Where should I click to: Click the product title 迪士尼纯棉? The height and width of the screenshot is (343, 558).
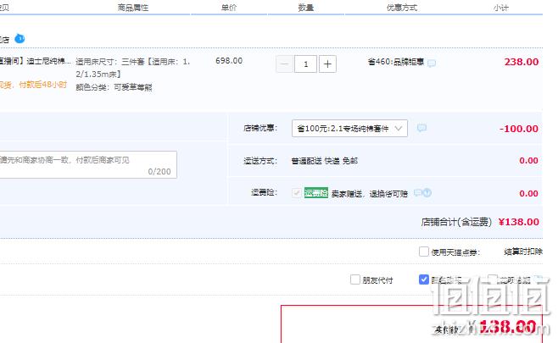tap(36, 61)
